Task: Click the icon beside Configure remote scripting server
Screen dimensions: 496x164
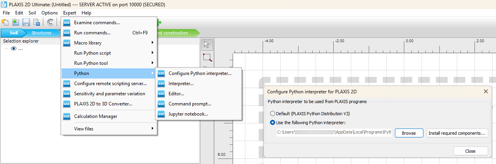Action: point(67,84)
